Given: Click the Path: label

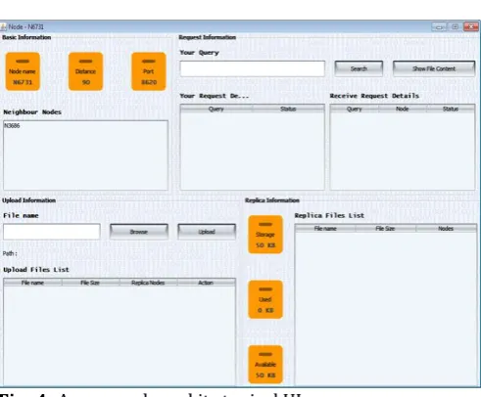Looking at the screenshot, I should (10, 253).
